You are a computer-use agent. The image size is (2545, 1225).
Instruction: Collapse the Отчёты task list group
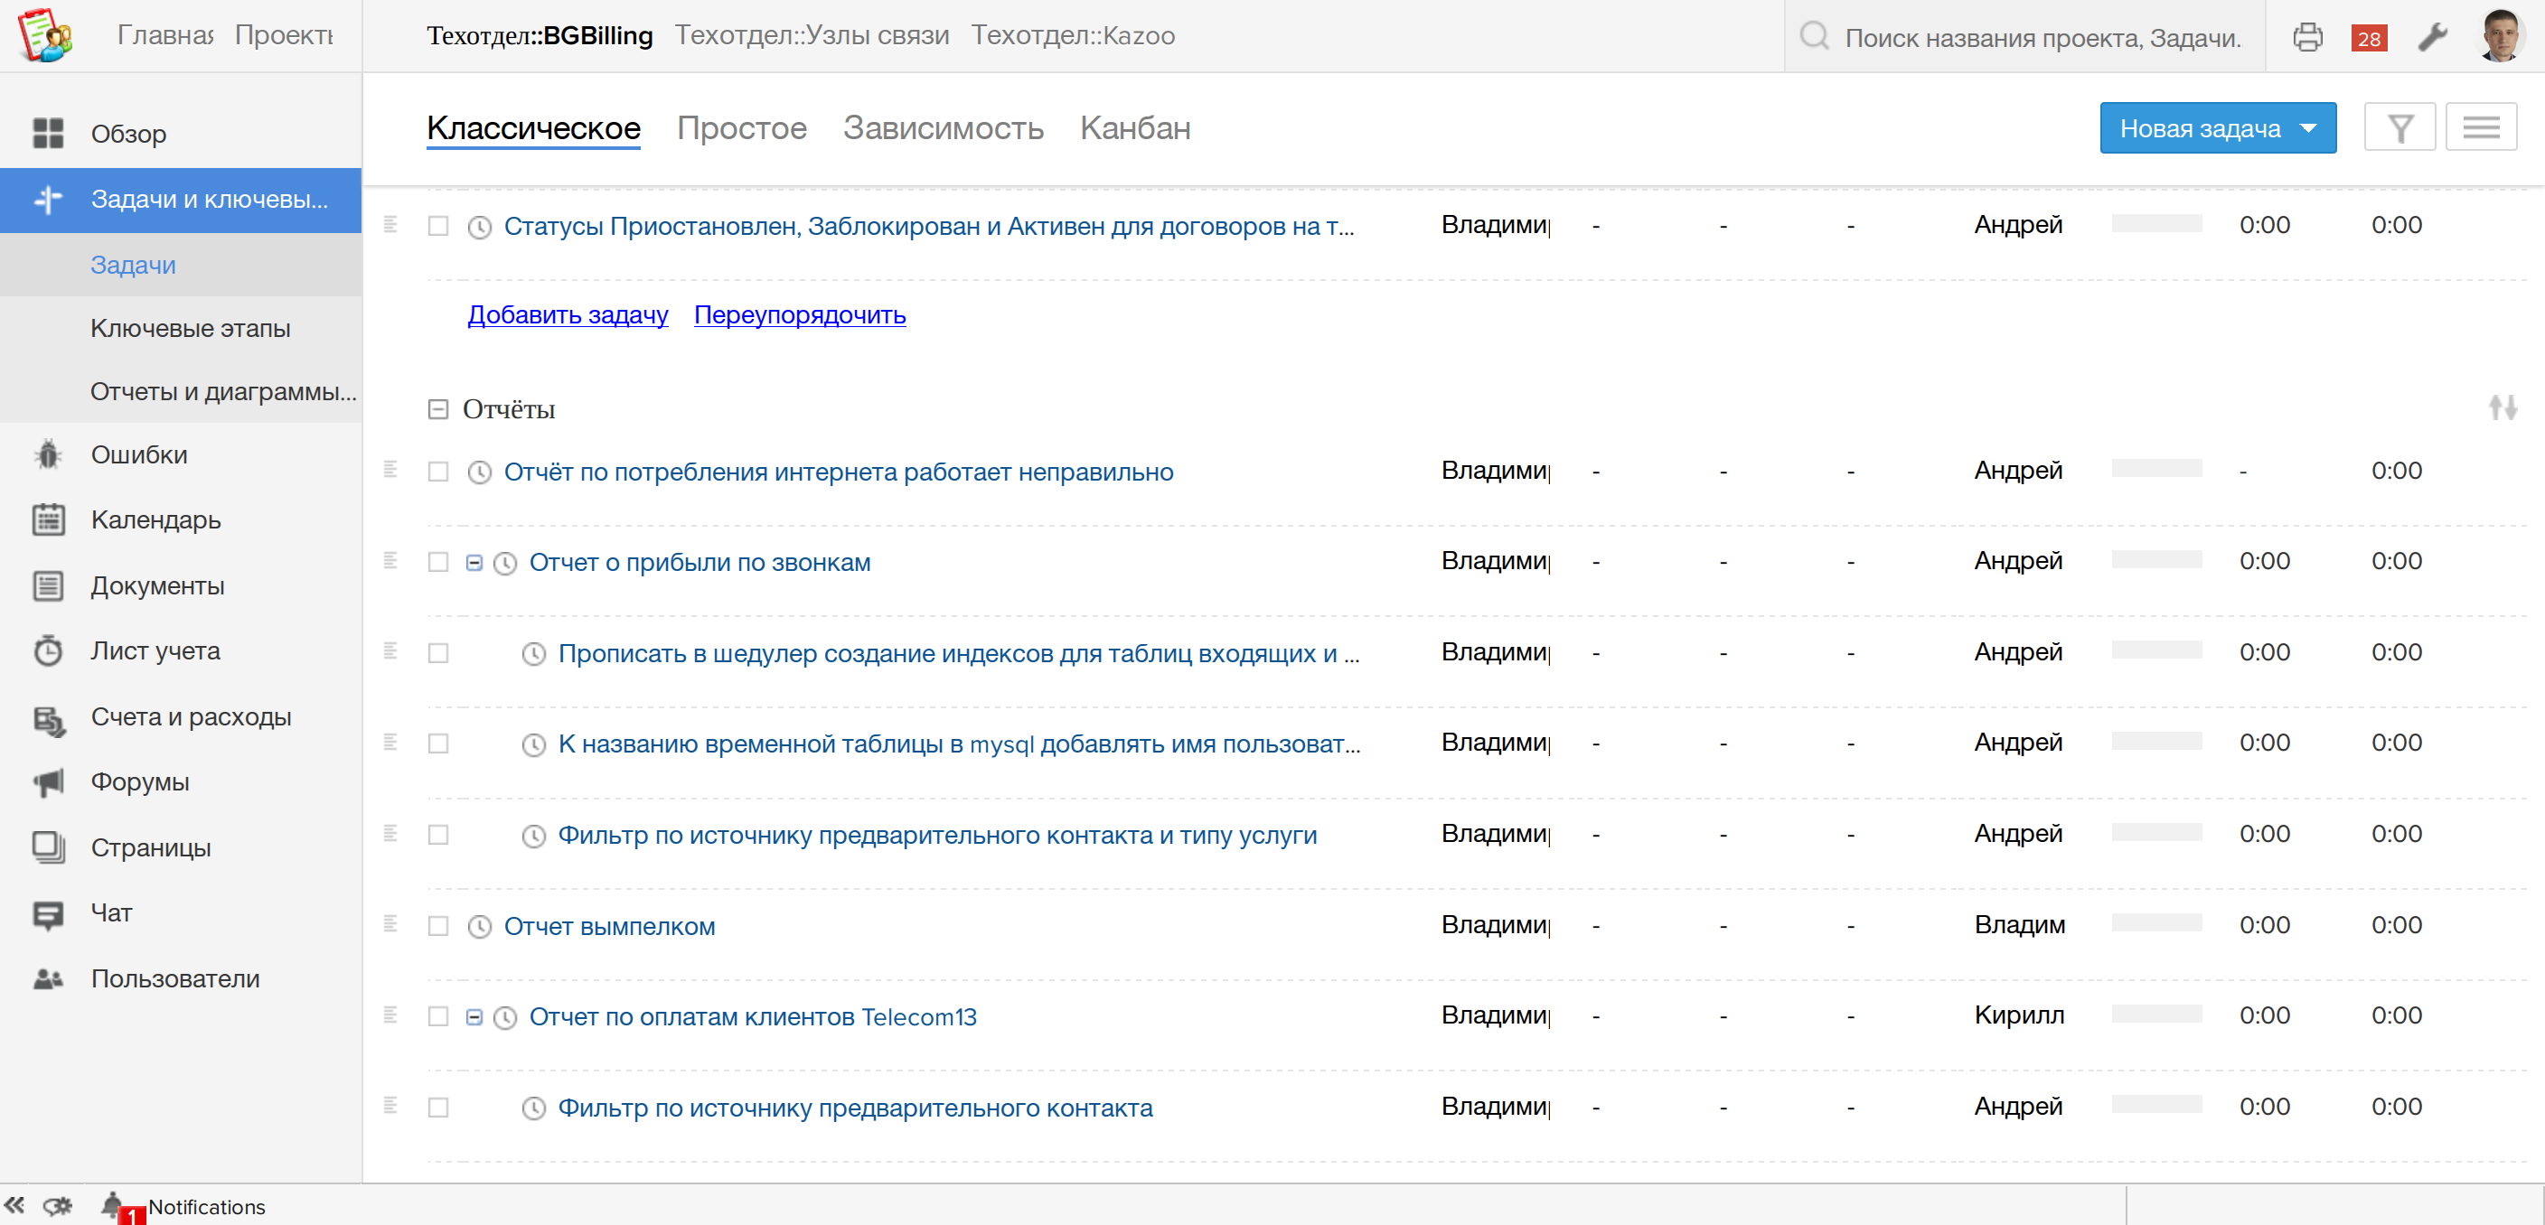437,409
